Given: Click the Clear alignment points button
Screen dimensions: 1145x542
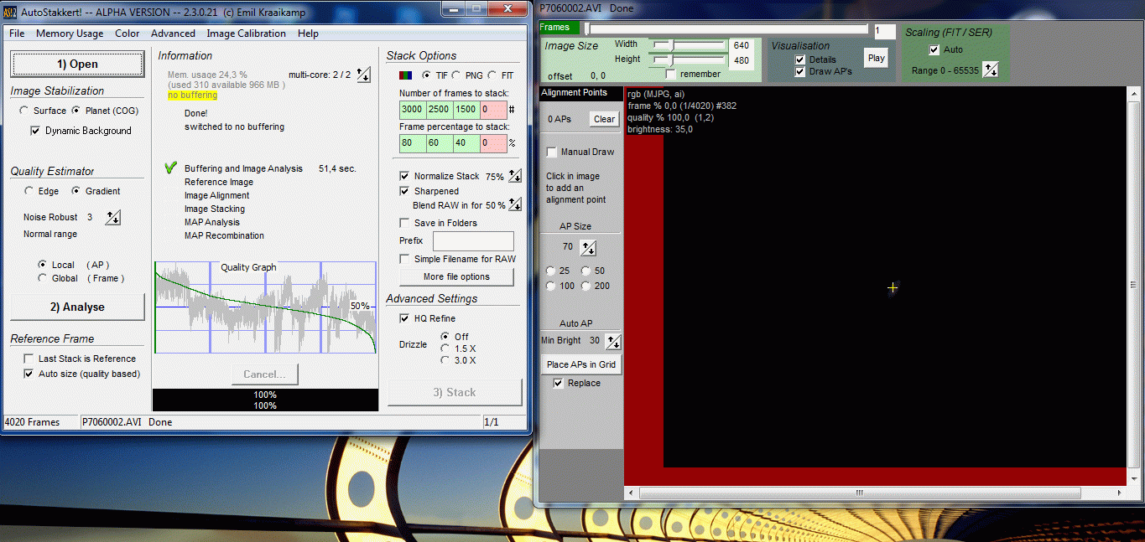Looking at the screenshot, I should [604, 119].
